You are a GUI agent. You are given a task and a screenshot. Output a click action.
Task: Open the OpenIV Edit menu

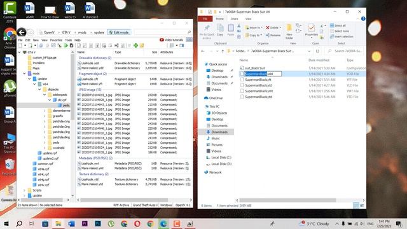[x=28, y=40]
